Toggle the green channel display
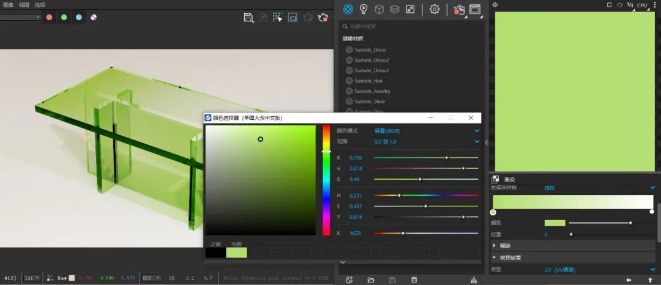The height and width of the screenshot is (285, 661). pyautogui.click(x=64, y=17)
